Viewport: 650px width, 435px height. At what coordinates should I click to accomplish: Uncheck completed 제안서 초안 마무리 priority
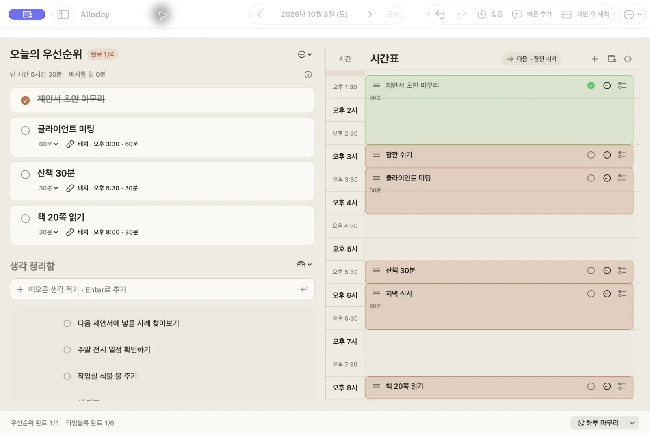pos(25,100)
